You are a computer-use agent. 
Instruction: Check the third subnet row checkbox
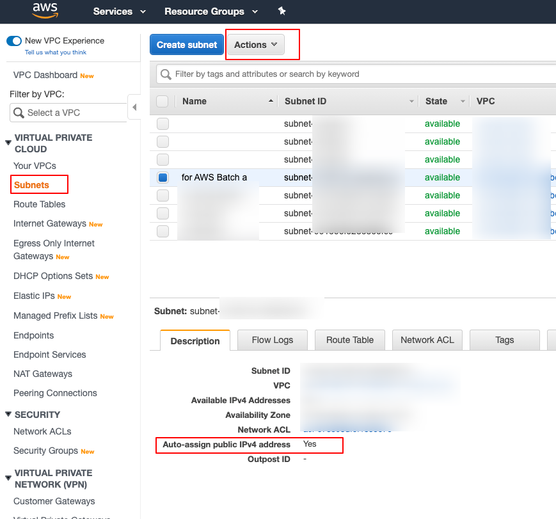[163, 159]
